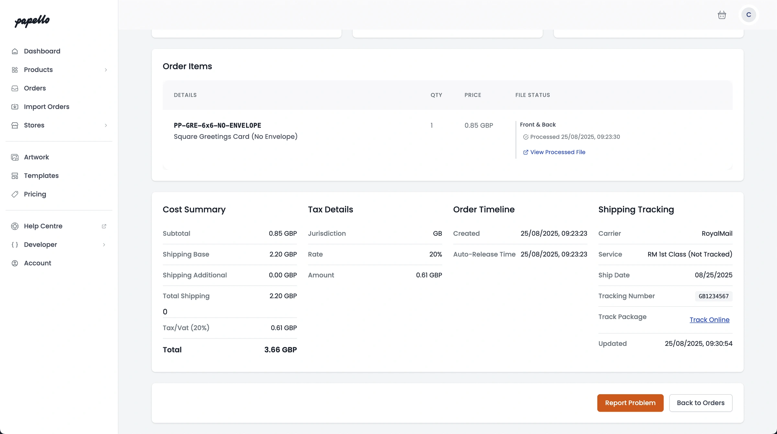Go to Orders in sidebar
The width and height of the screenshot is (777, 434).
coord(35,88)
